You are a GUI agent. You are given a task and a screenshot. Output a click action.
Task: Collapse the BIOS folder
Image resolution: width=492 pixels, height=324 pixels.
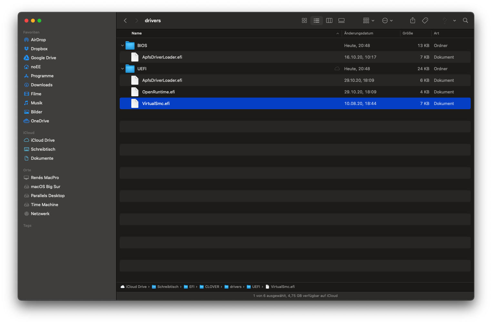pyautogui.click(x=123, y=45)
